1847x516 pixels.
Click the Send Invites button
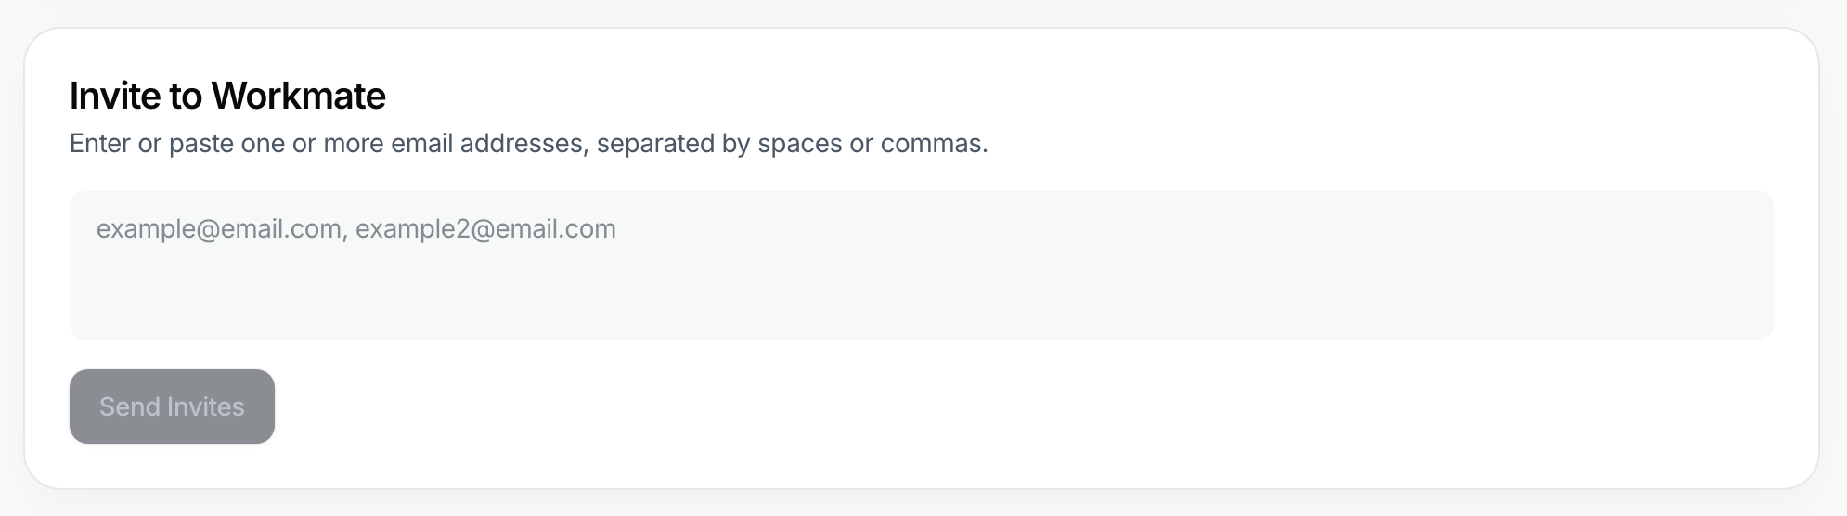pyautogui.click(x=172, y=406)
